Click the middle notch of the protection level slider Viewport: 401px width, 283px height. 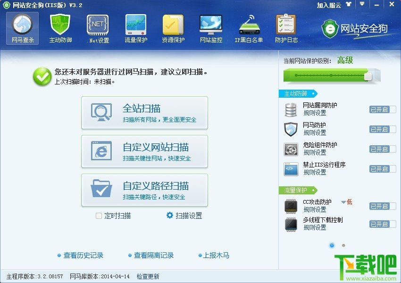(x=331, y=75)
